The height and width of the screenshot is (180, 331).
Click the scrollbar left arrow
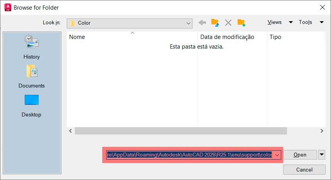(71, 131)
